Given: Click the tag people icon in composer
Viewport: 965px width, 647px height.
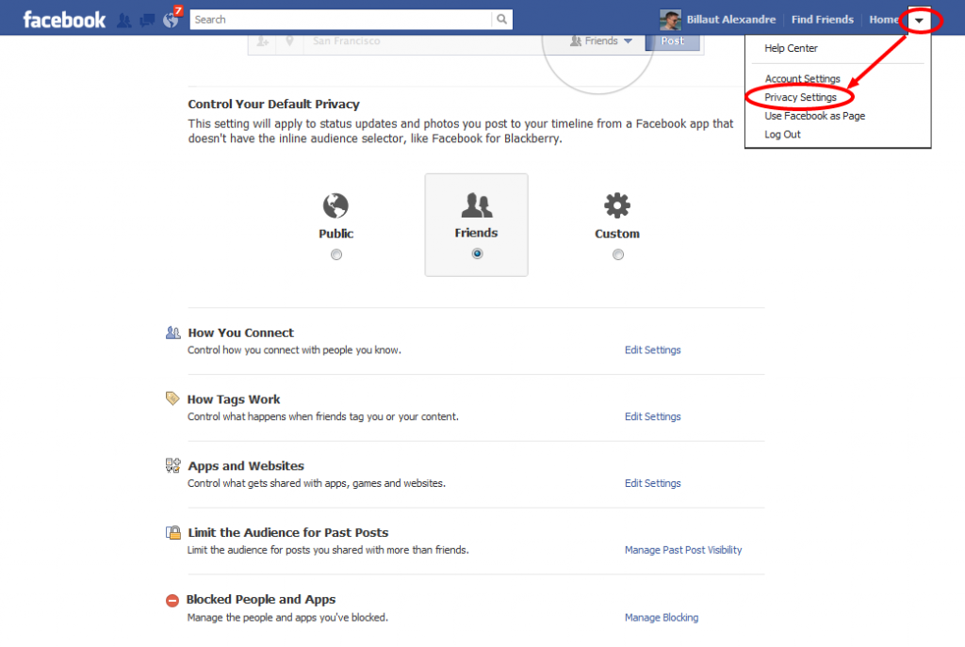Looking at the screenshot, I should point(263,41).
